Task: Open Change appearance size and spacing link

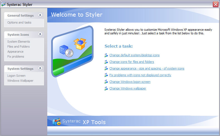Action: [147, 68]
